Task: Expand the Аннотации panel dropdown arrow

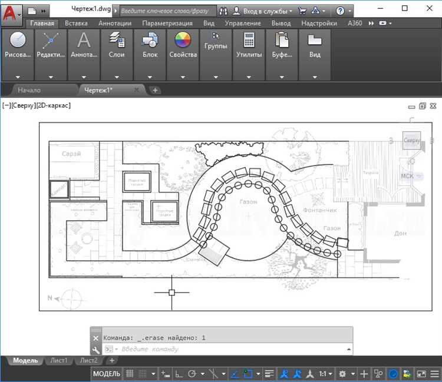Action: click(84, 77)
